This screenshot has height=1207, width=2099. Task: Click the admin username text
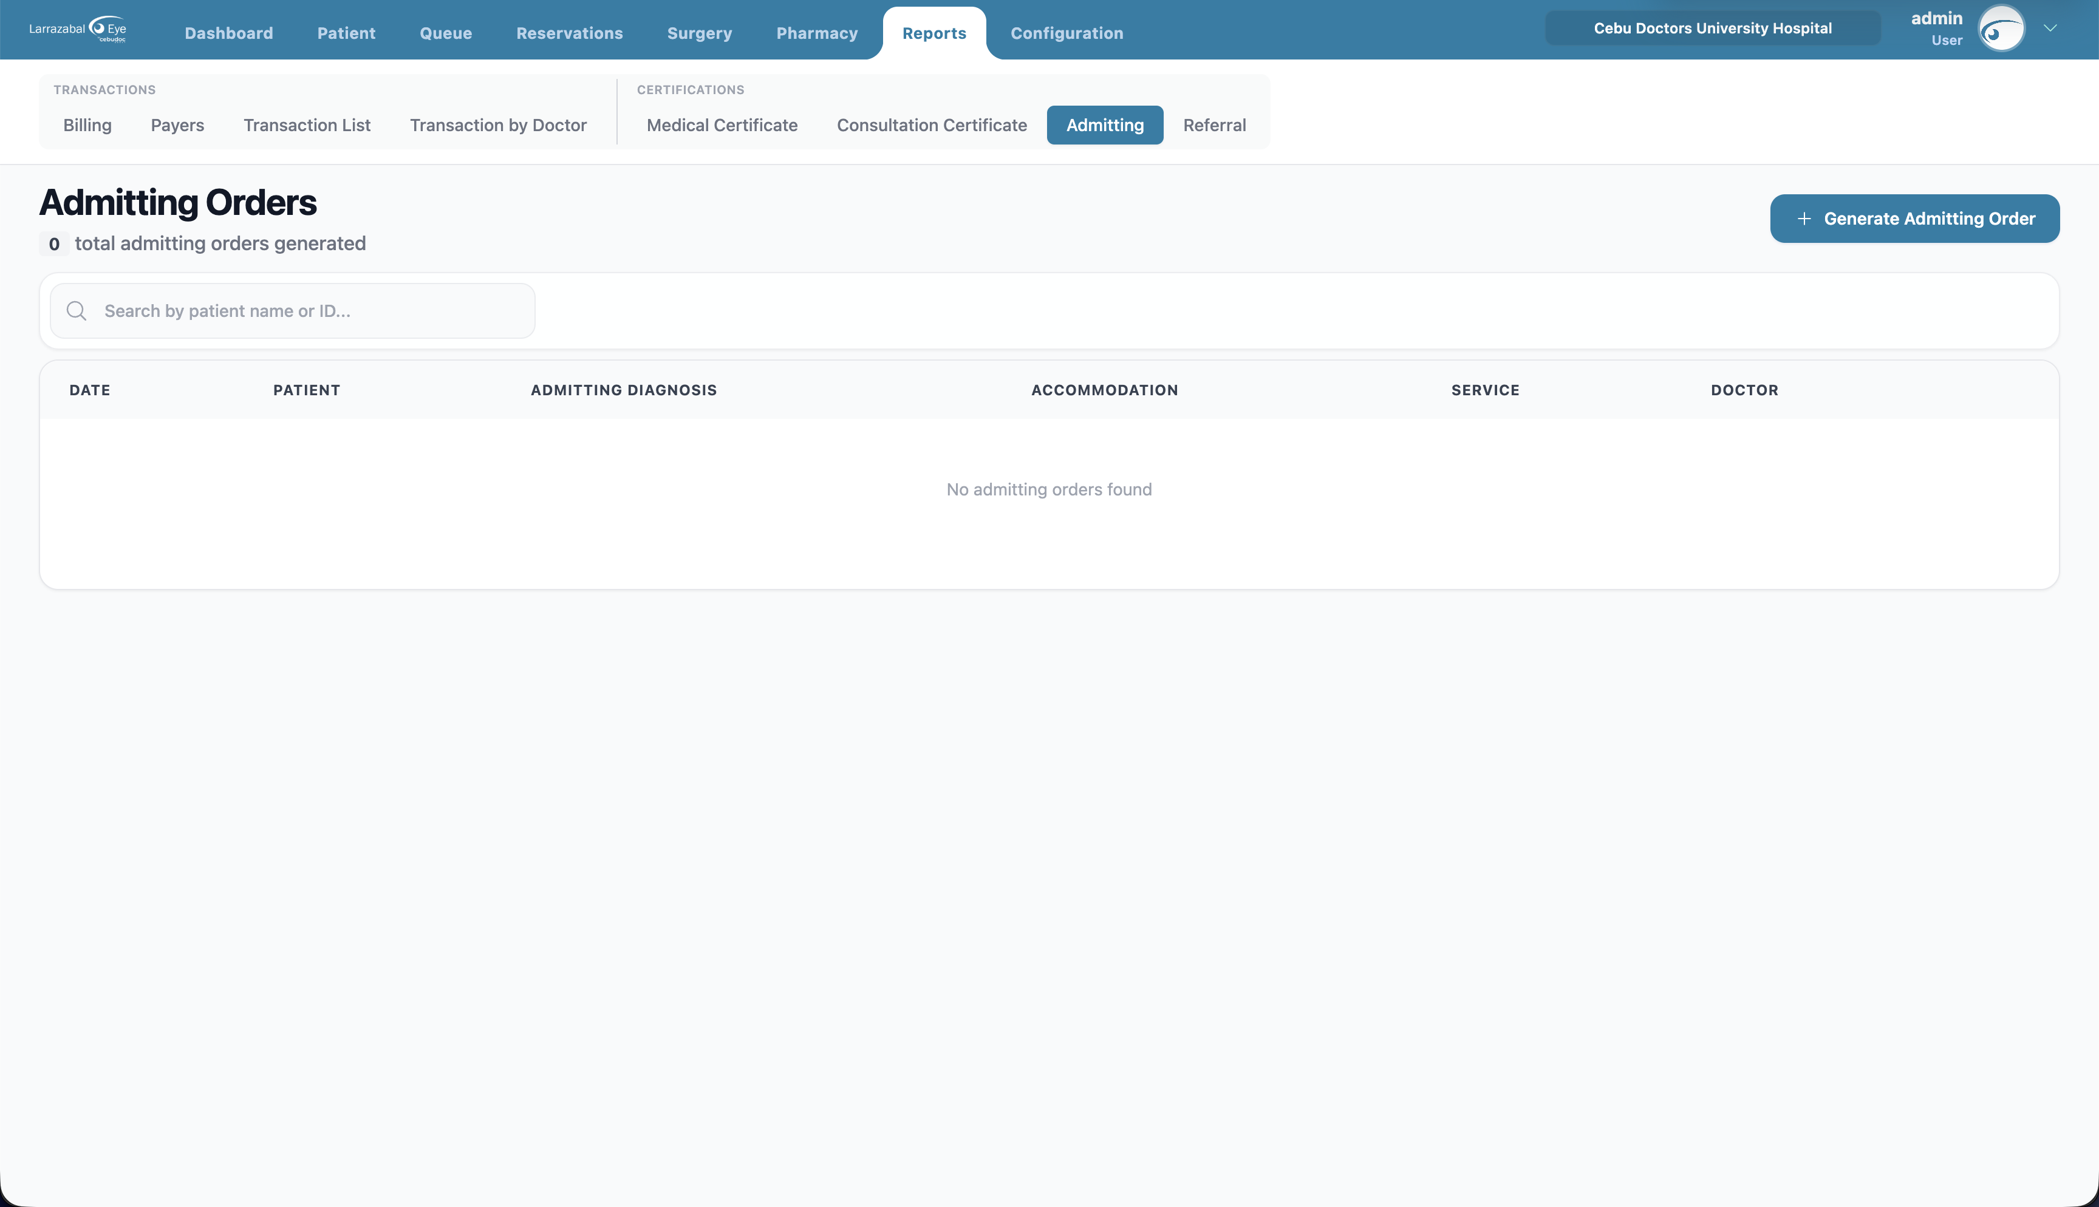(x=1936, y=18)
